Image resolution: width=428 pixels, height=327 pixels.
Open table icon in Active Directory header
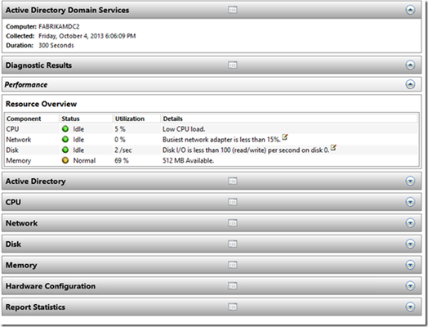coord(232,181)
